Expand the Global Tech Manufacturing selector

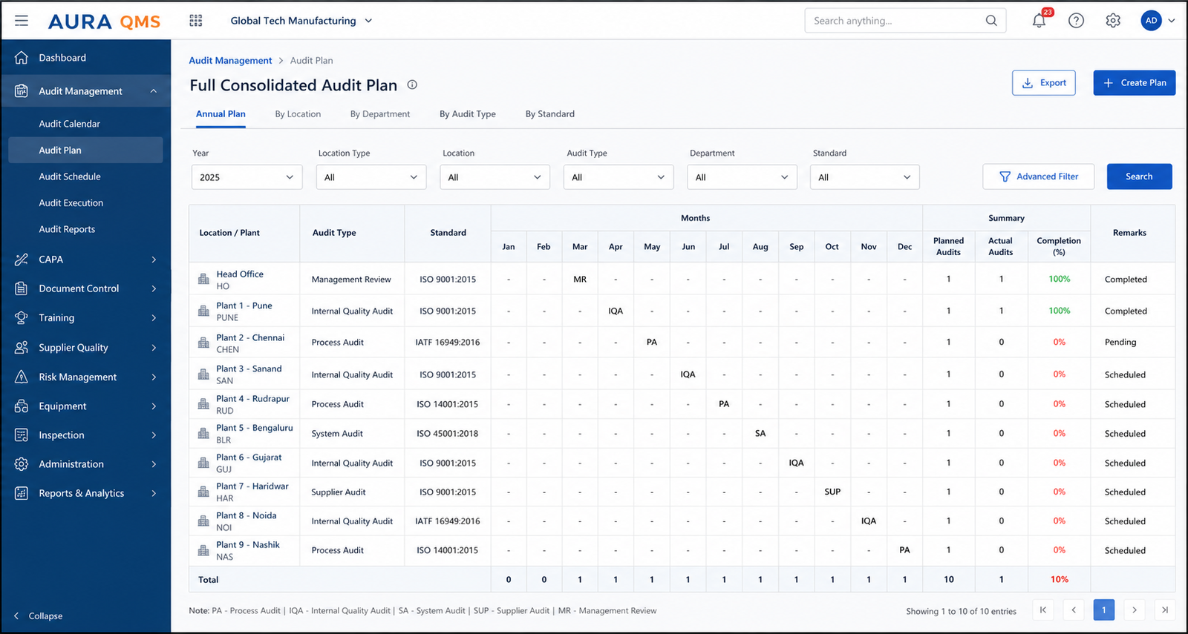point(301,21)
